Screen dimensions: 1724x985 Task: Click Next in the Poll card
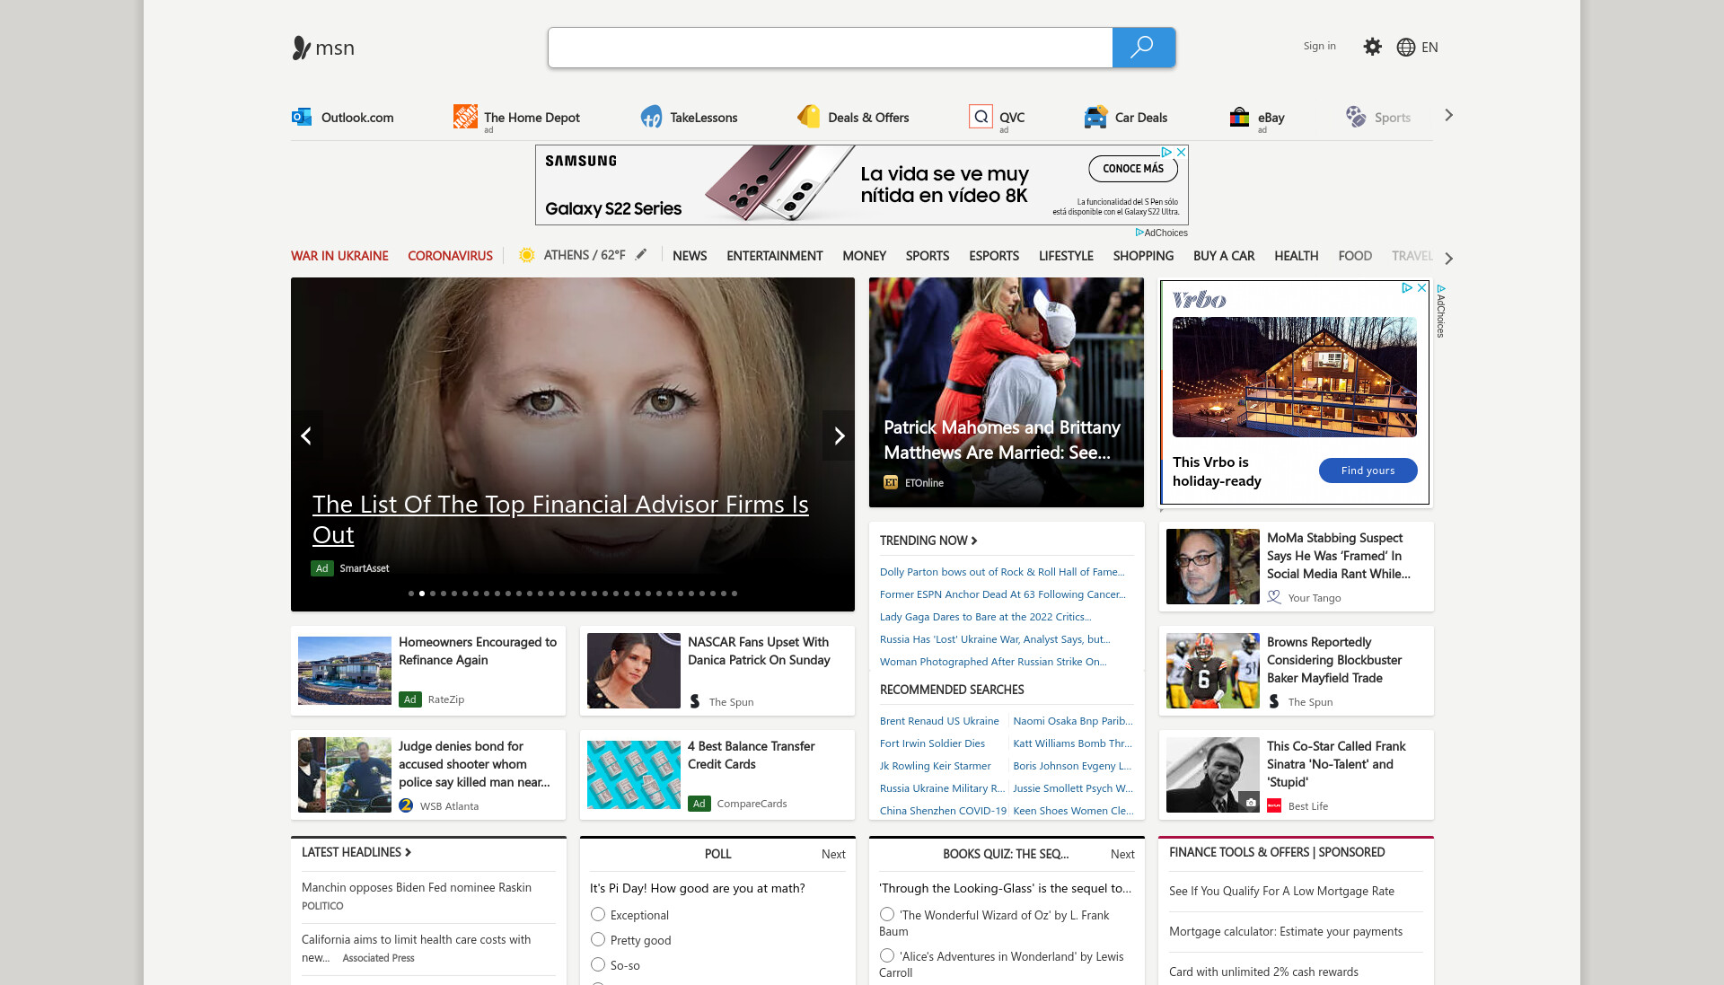point(833,854)
